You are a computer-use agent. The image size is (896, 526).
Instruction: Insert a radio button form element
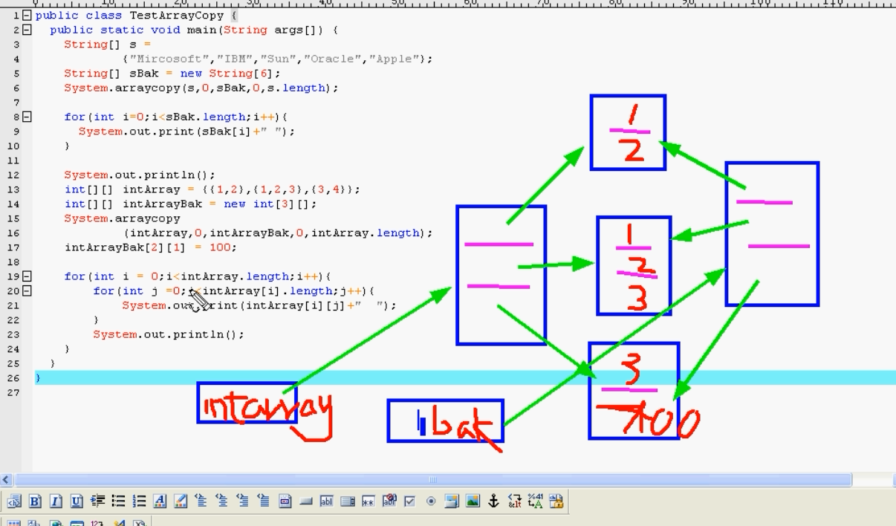click(x=430, y=501)
